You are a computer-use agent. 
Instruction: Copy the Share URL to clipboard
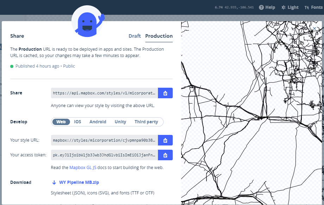[x=165, y=93]
